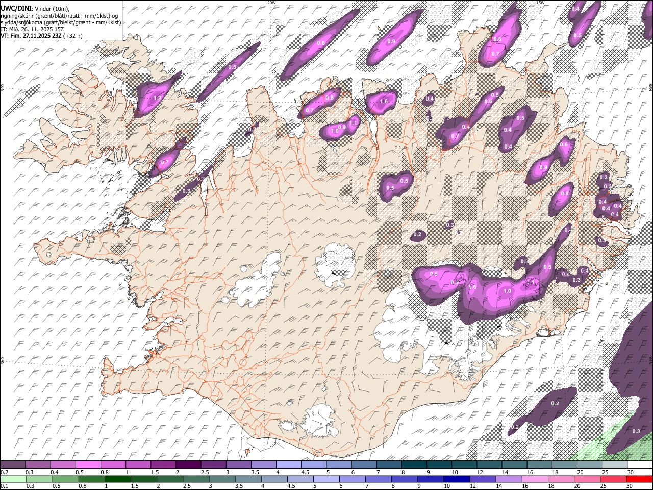Select the white swatch ending the top legend
653x490 pixels.
coord(639,464)
